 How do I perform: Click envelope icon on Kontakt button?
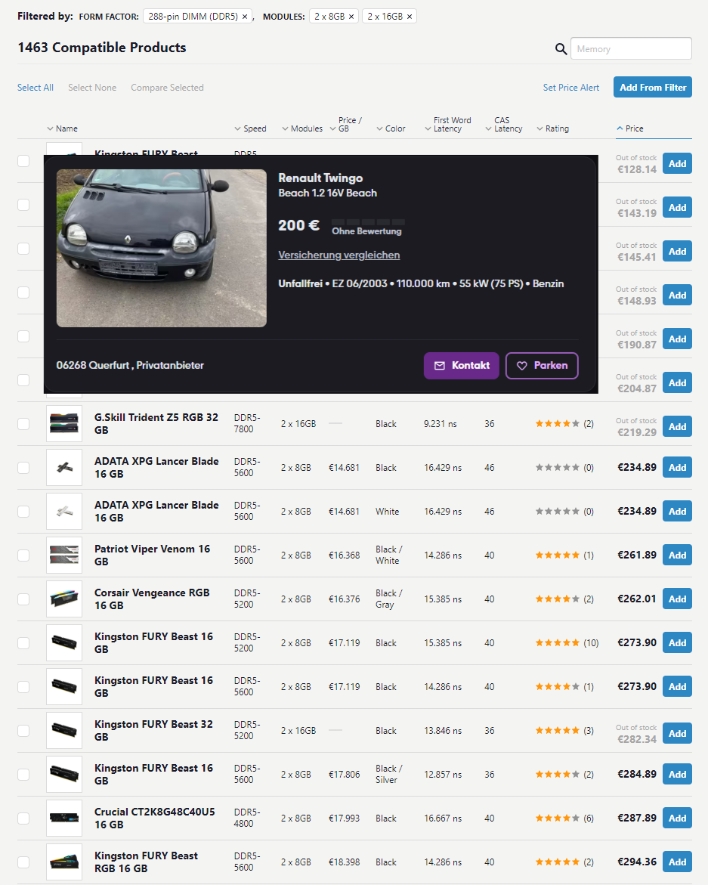point(440,366)
